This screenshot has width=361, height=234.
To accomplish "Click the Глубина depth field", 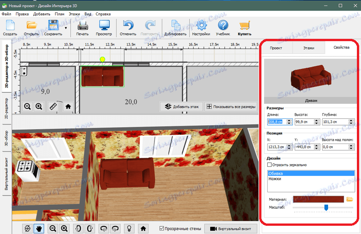I will point(335,122).
